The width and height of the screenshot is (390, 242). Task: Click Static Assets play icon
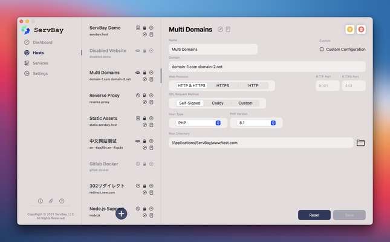click(151, 118)
